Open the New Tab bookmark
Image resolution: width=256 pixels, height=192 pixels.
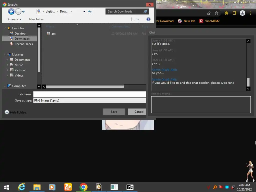(x=186, y=21)
